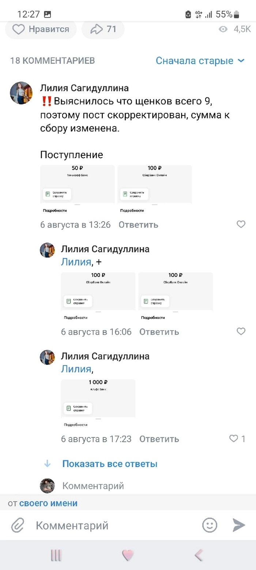Change author via своего имени link

48,503
